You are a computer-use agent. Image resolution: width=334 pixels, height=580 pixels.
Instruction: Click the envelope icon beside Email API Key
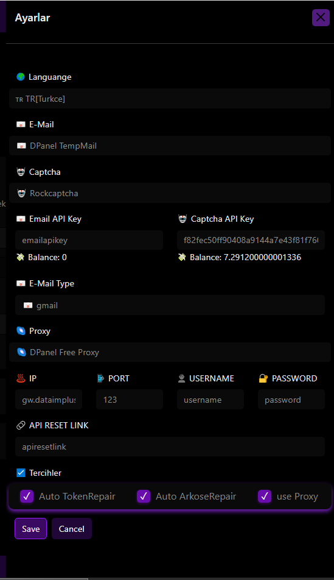coord(21,219)
